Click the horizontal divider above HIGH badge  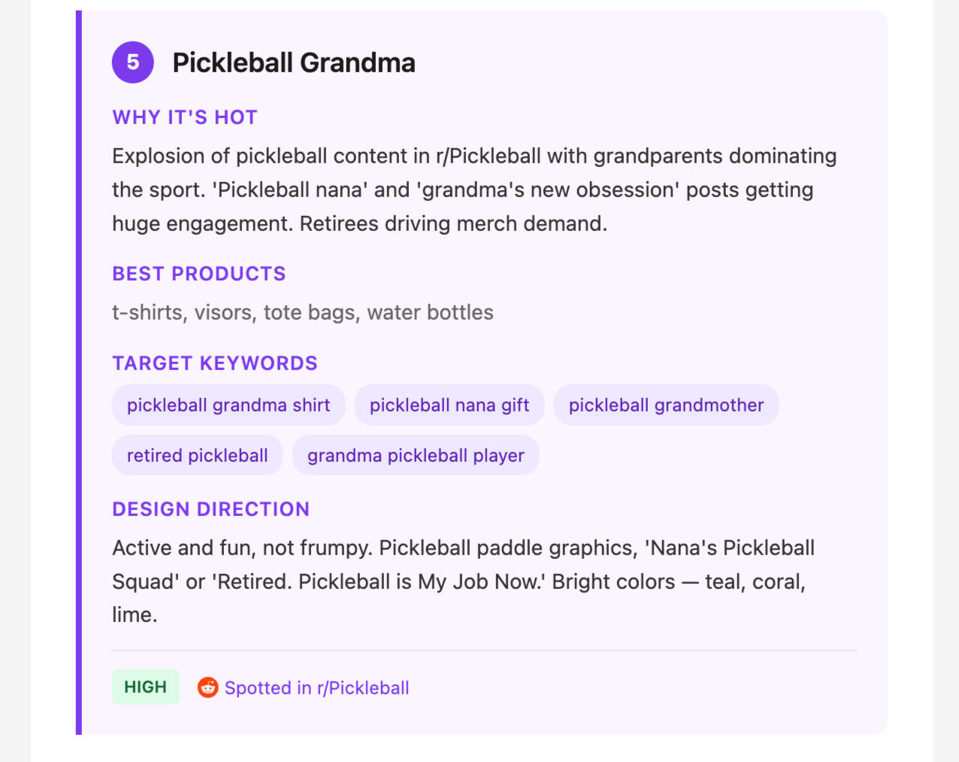tap(485, 650)
